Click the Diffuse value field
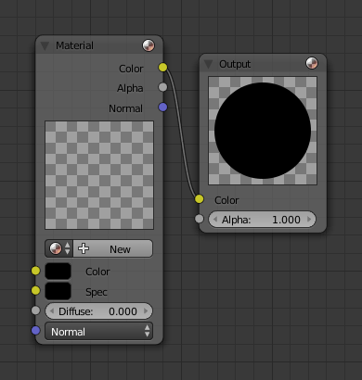Screen dimensions: 362x380 coord(98,311)
